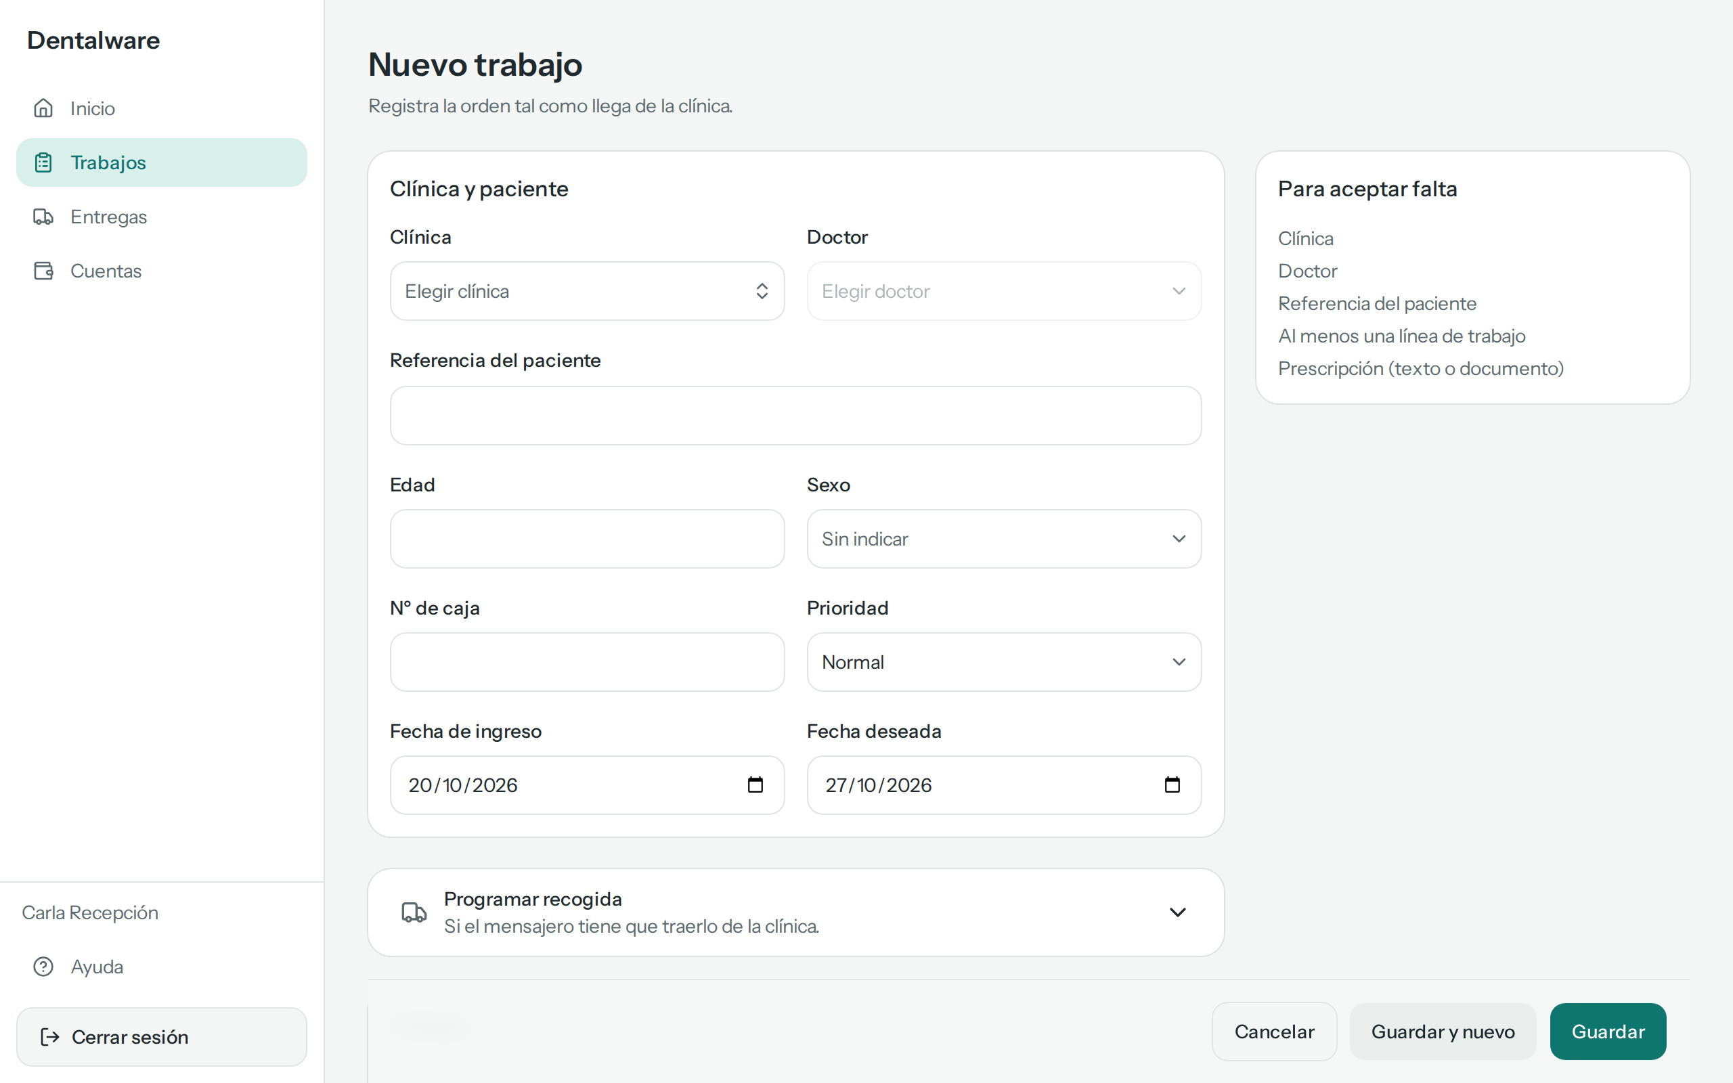Go to Inicio in the sidebar
This screenshot has height=1083, width=1733.
pyautogui.click(x=162, y=108)
